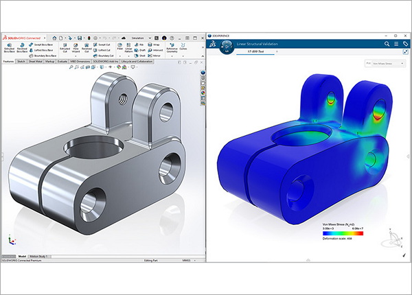Select the Revolved Boss/Base tool
Screen dimensions: 412x295
tap(22, 48)
